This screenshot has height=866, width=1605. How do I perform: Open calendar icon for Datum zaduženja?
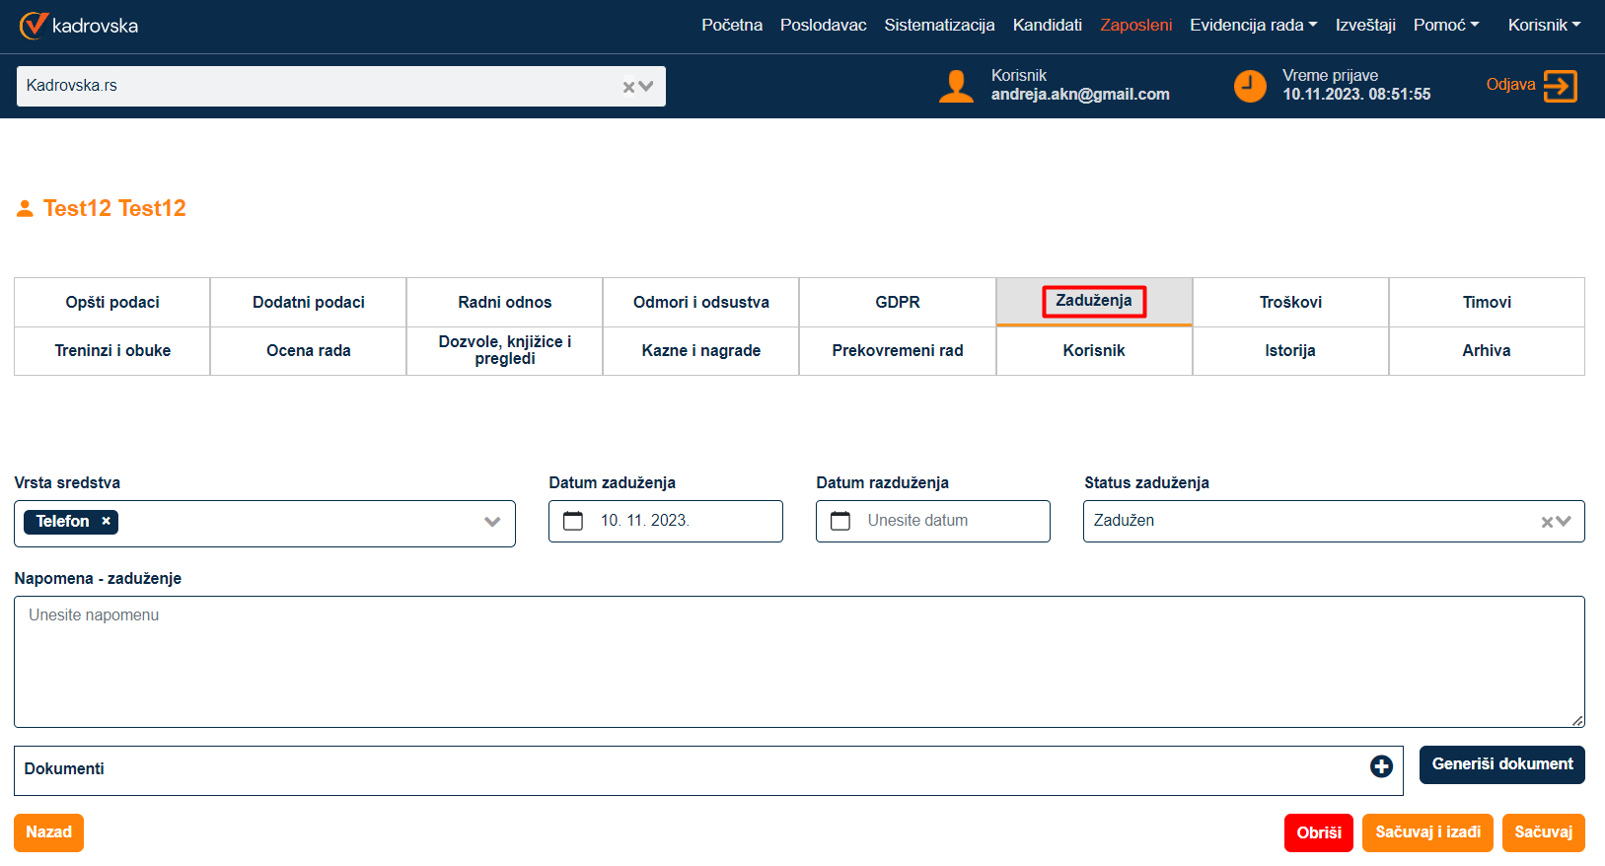click(573, 521)
